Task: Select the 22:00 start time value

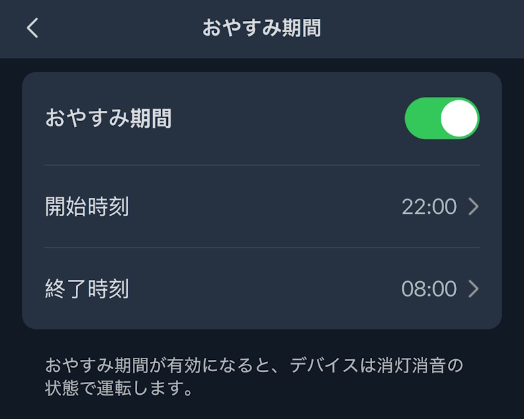Action: [429, 206]
